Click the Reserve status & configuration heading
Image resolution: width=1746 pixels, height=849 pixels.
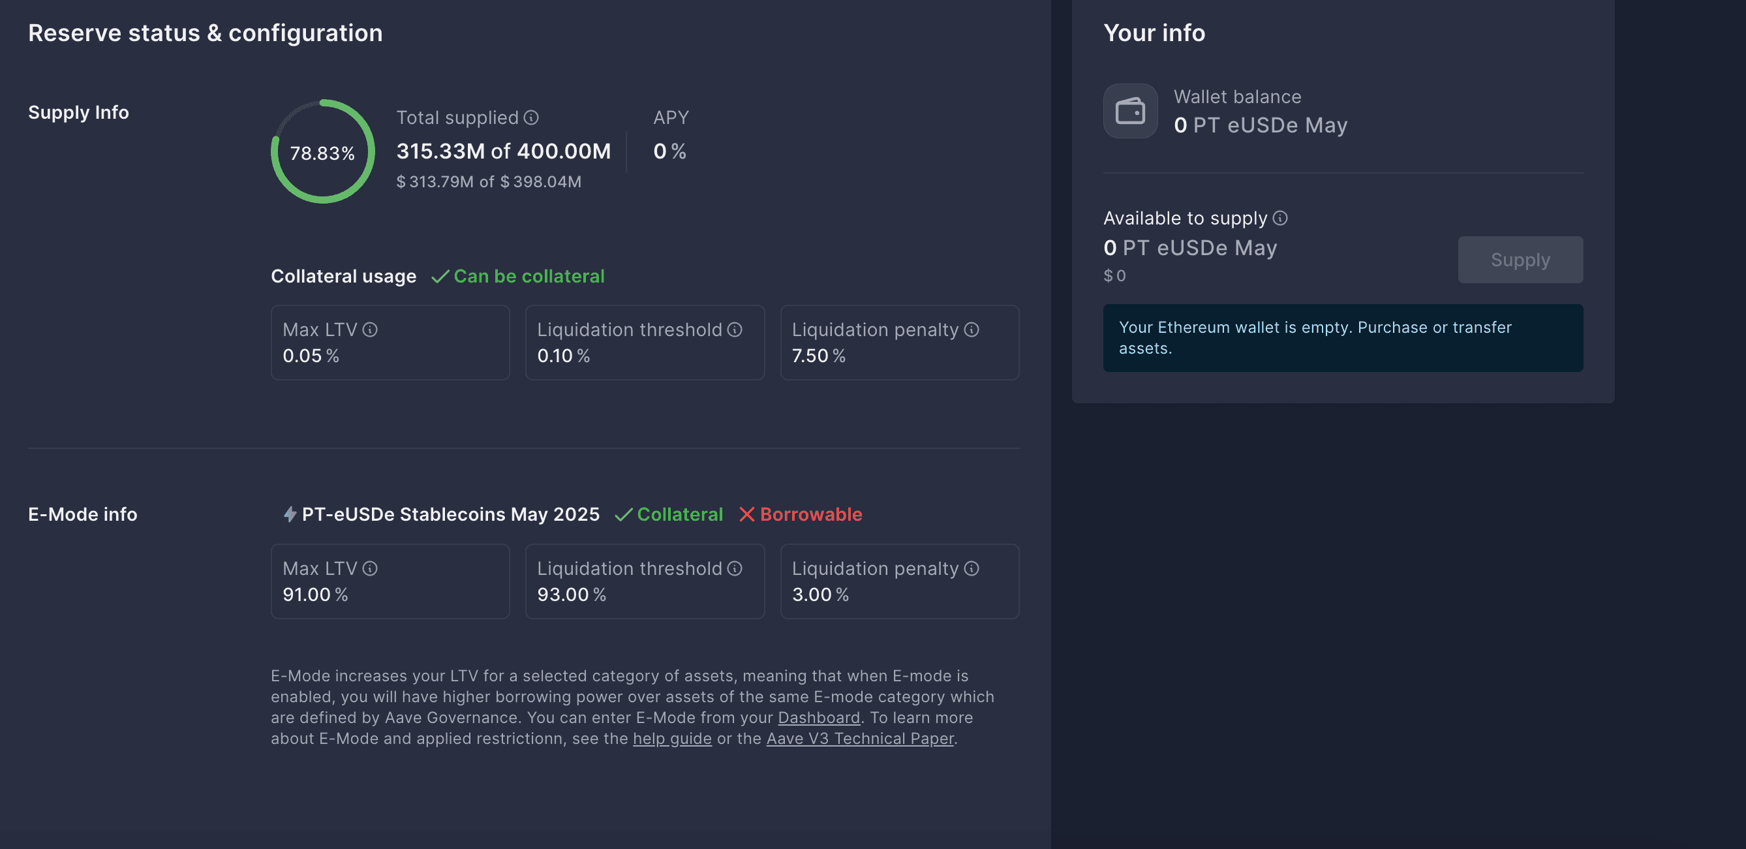(206, 33)
